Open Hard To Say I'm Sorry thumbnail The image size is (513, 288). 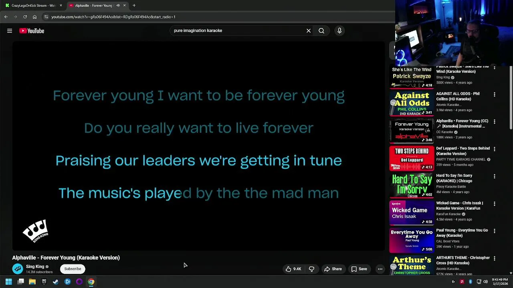(x=412, y=186)
